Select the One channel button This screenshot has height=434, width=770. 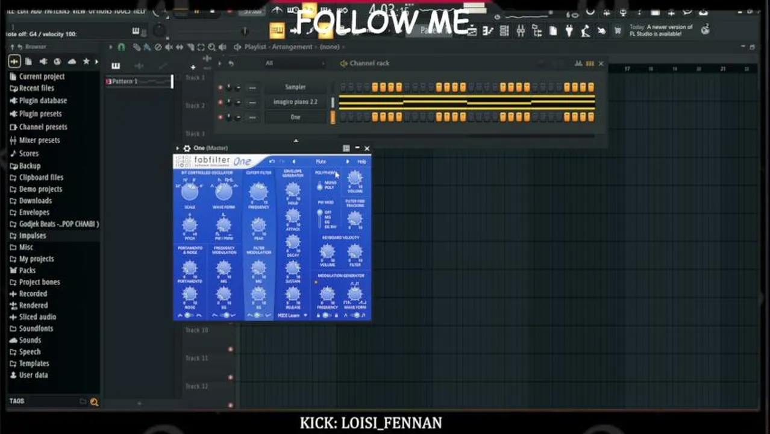coord(295,117)
